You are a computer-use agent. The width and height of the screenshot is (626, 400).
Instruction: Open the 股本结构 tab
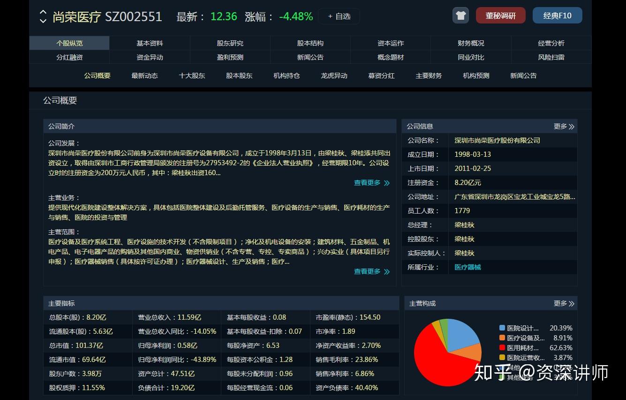310,43
